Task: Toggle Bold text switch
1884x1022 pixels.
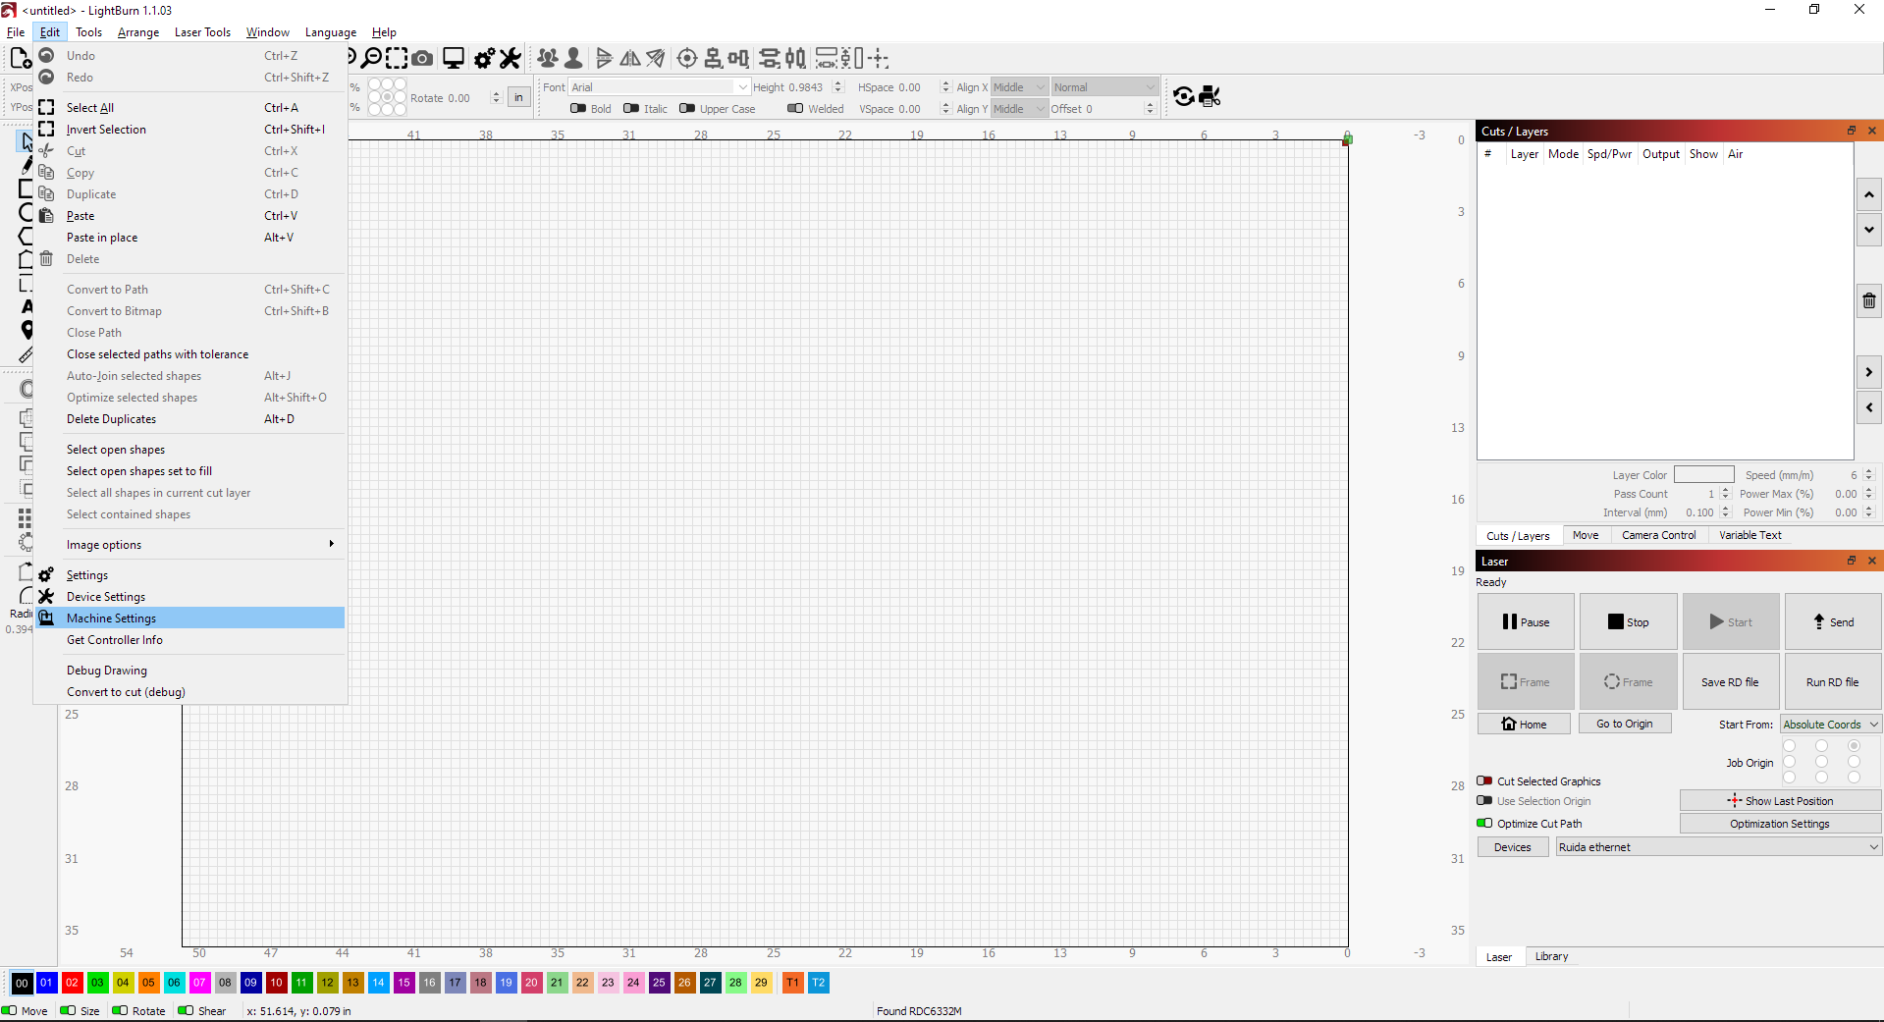Action: pyautogui.click(x=578, y=109)
